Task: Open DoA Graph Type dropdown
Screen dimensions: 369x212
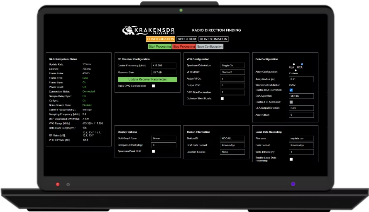Action: click(164, 138)
